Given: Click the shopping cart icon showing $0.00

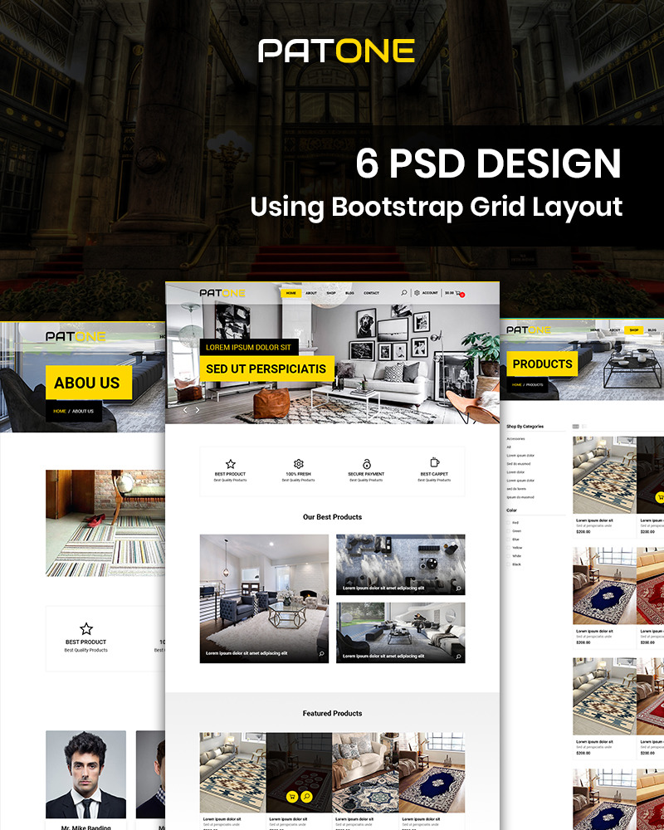Looking at the screenshot, I should pos(458,293).
